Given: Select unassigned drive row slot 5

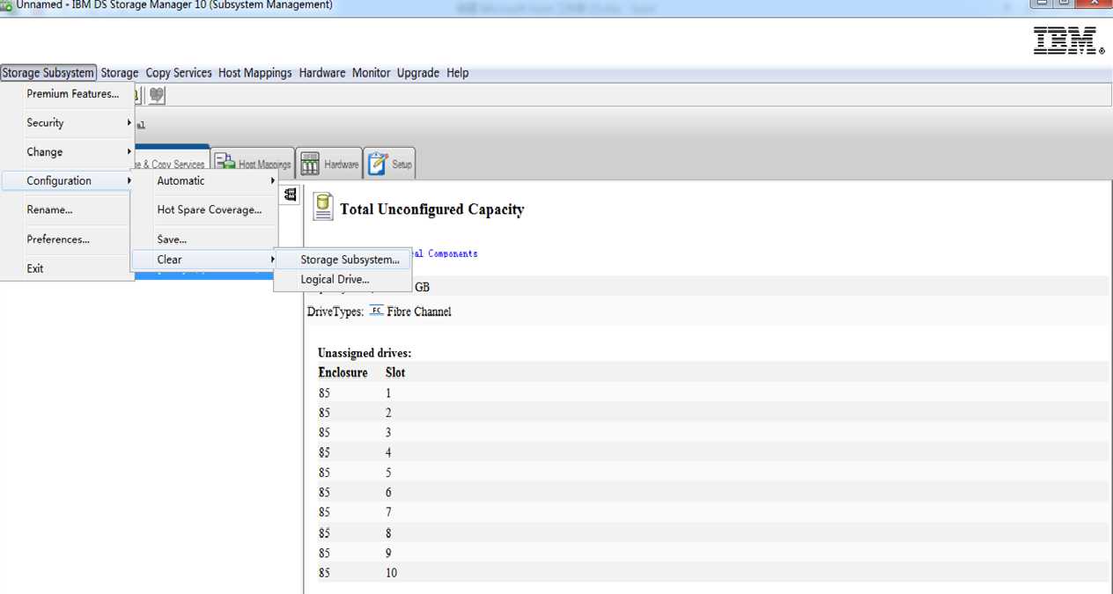Looking at the screenshot, I should click(713, 473).
